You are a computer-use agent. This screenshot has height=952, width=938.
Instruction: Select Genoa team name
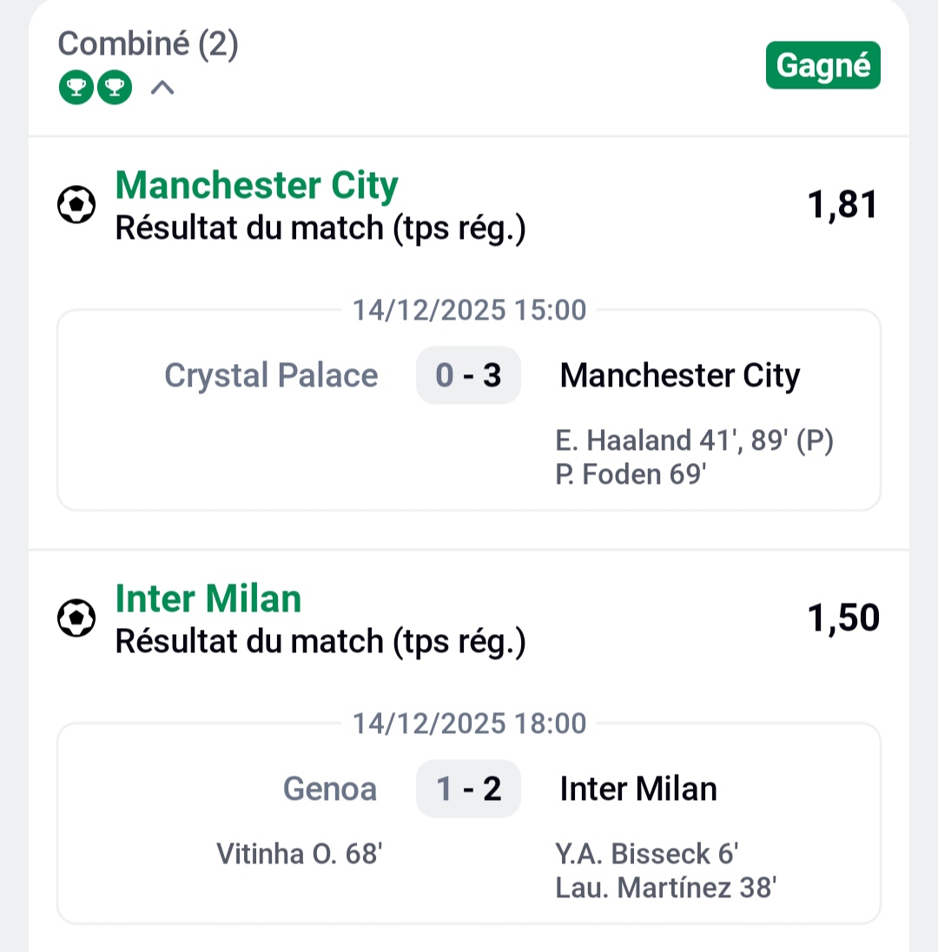pyautogui.click(x=330, y=789)
